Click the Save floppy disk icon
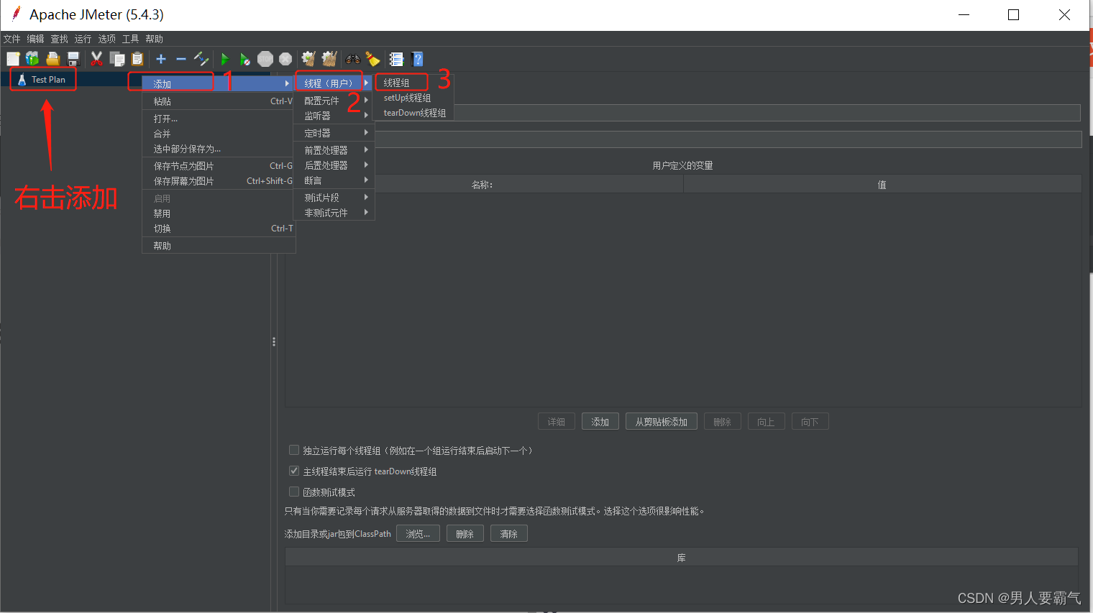 pos(73,59)
